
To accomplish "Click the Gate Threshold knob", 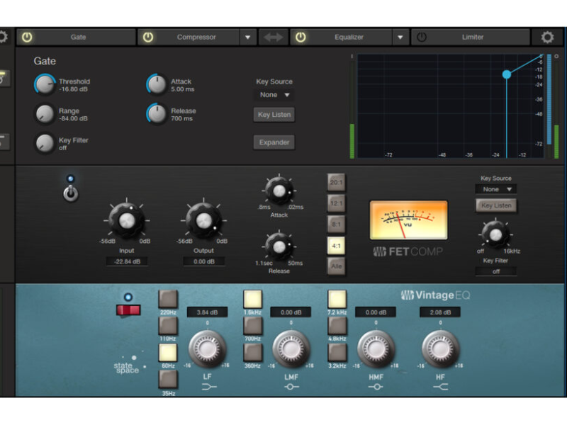I will click(x=45, y=84).
